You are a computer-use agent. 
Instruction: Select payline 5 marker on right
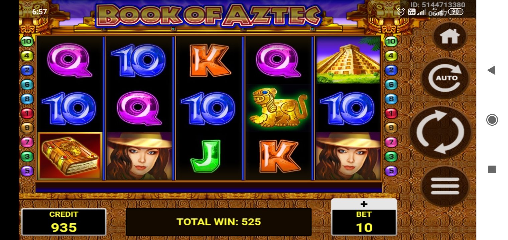point(391,171)
